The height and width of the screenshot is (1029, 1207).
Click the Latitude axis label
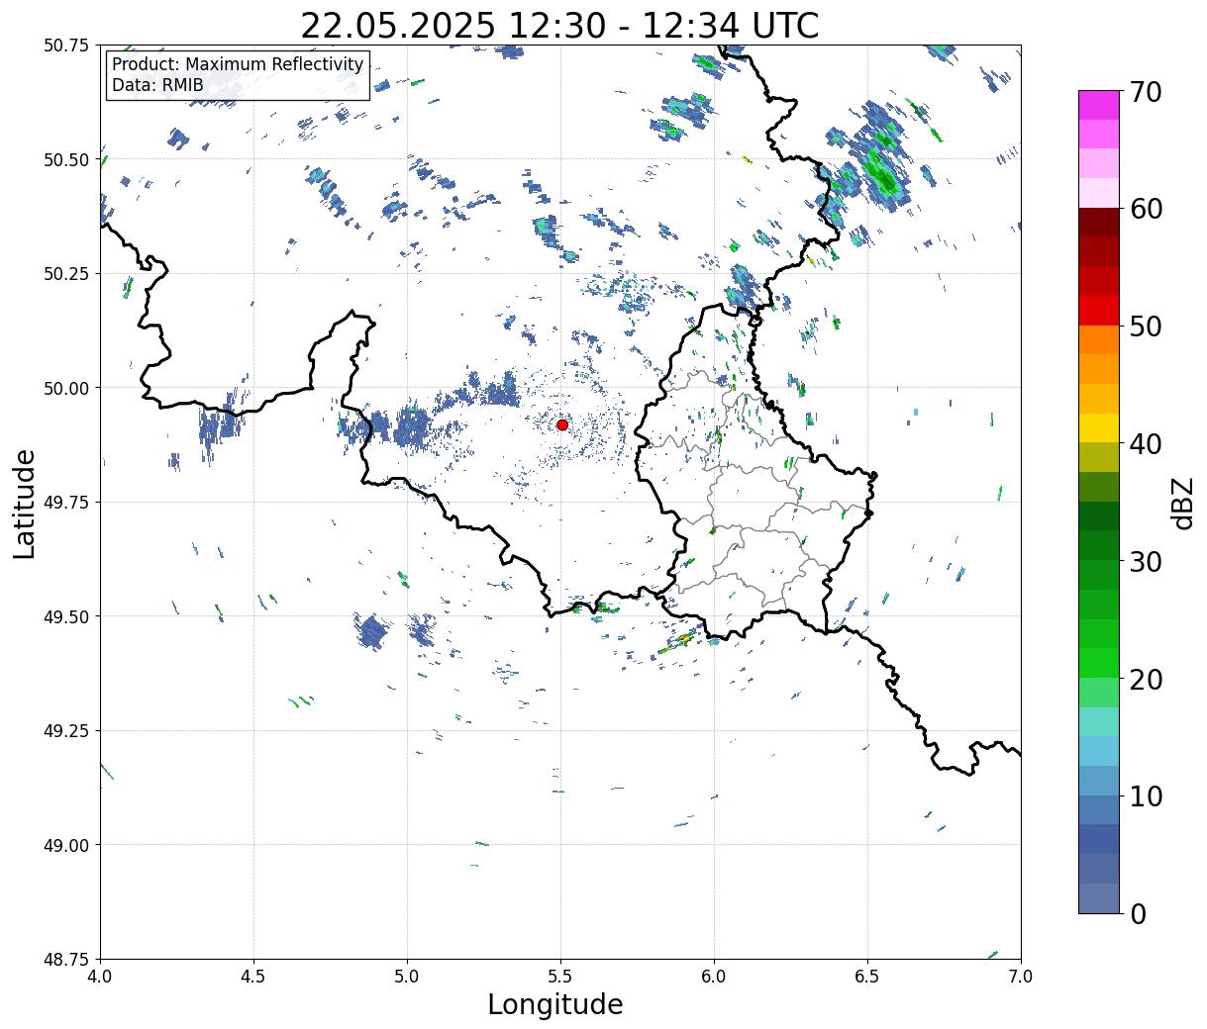[x=25, y=504]
